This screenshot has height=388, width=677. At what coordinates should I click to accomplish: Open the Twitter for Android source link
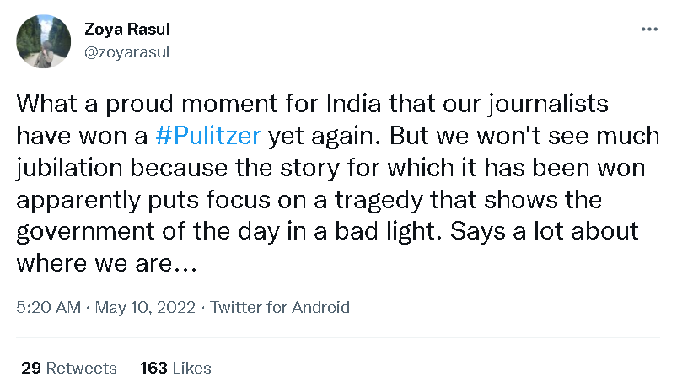point(280,307)
